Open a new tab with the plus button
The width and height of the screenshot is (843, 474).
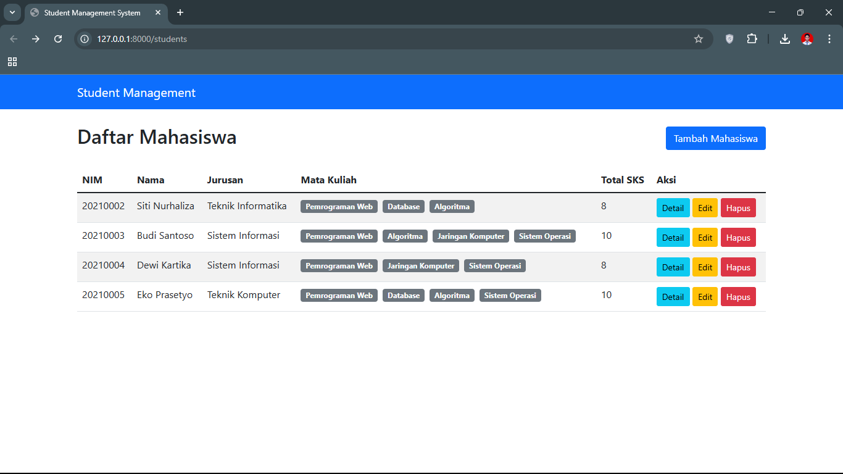tap(180, 12)
